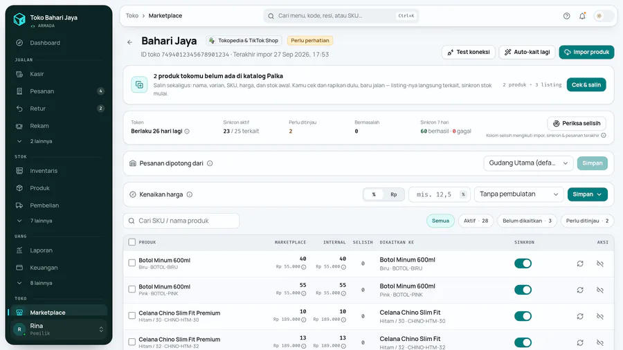623x350 pixels.
Task: Unlink the Celana Chino Hitam 32 listing
Action: (x=600, y=342)
